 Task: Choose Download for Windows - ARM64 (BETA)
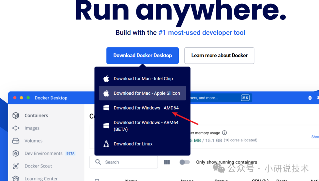coord(142,126)
